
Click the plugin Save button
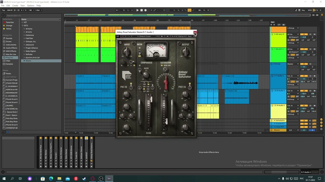pos(190,36)
